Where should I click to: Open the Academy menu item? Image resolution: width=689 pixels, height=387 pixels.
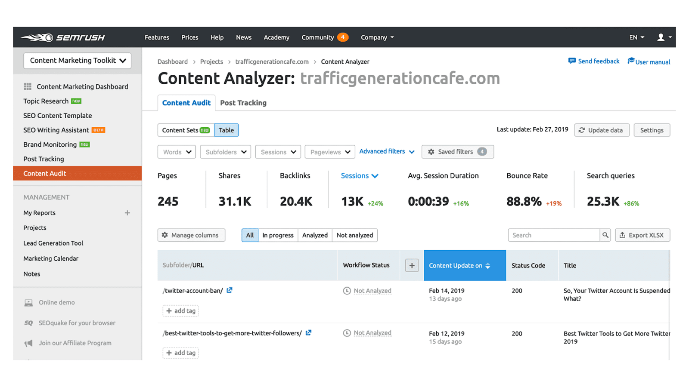pos(276,37)
